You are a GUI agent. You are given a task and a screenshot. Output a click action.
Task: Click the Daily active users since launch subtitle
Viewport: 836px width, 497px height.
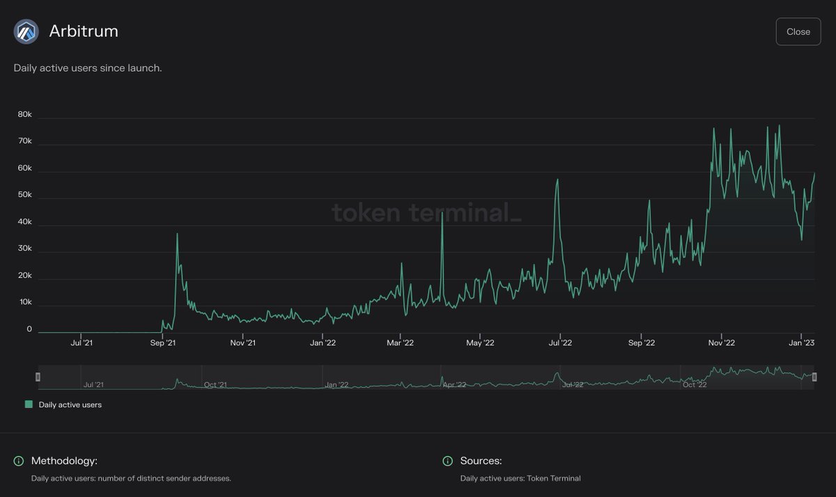87,68
